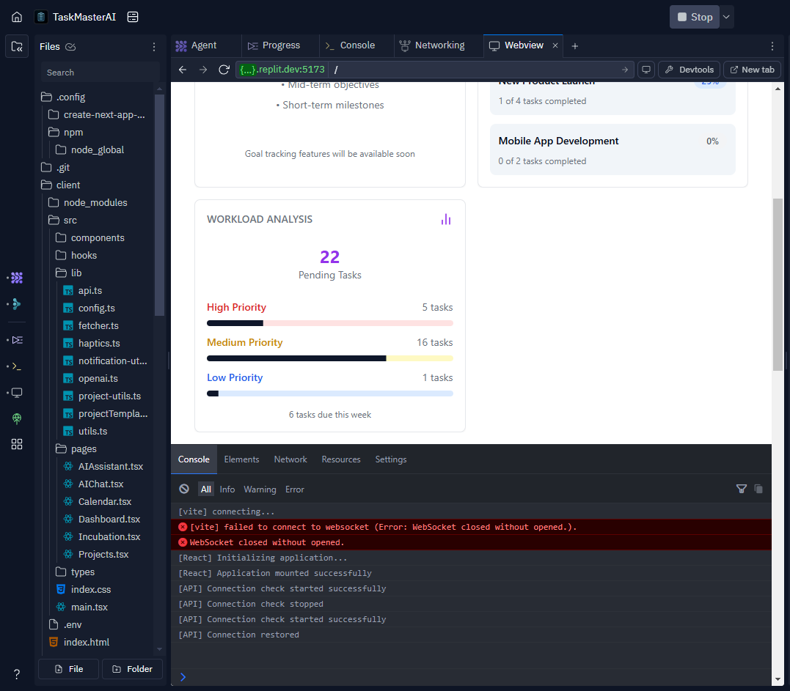Stop the running app
The height and width of the screenshot is (691, 790).
[x=695, y=17]
